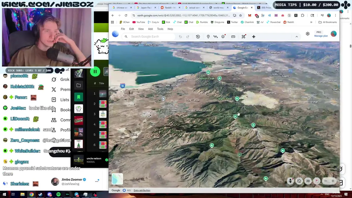Open the Christmas Classics playlist in Spotify
Screen dimensions: 352x198
tap(78, 120)
